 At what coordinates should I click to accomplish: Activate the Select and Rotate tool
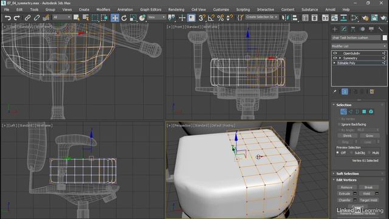pyautogui.click(x=124, y=18)
